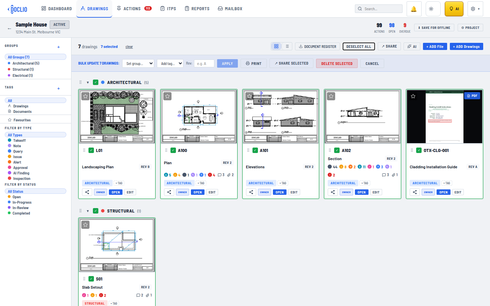The height and width of the screenshot is (306, 490).
Task: Open the Mailbox tab
Action: (230, 8)
